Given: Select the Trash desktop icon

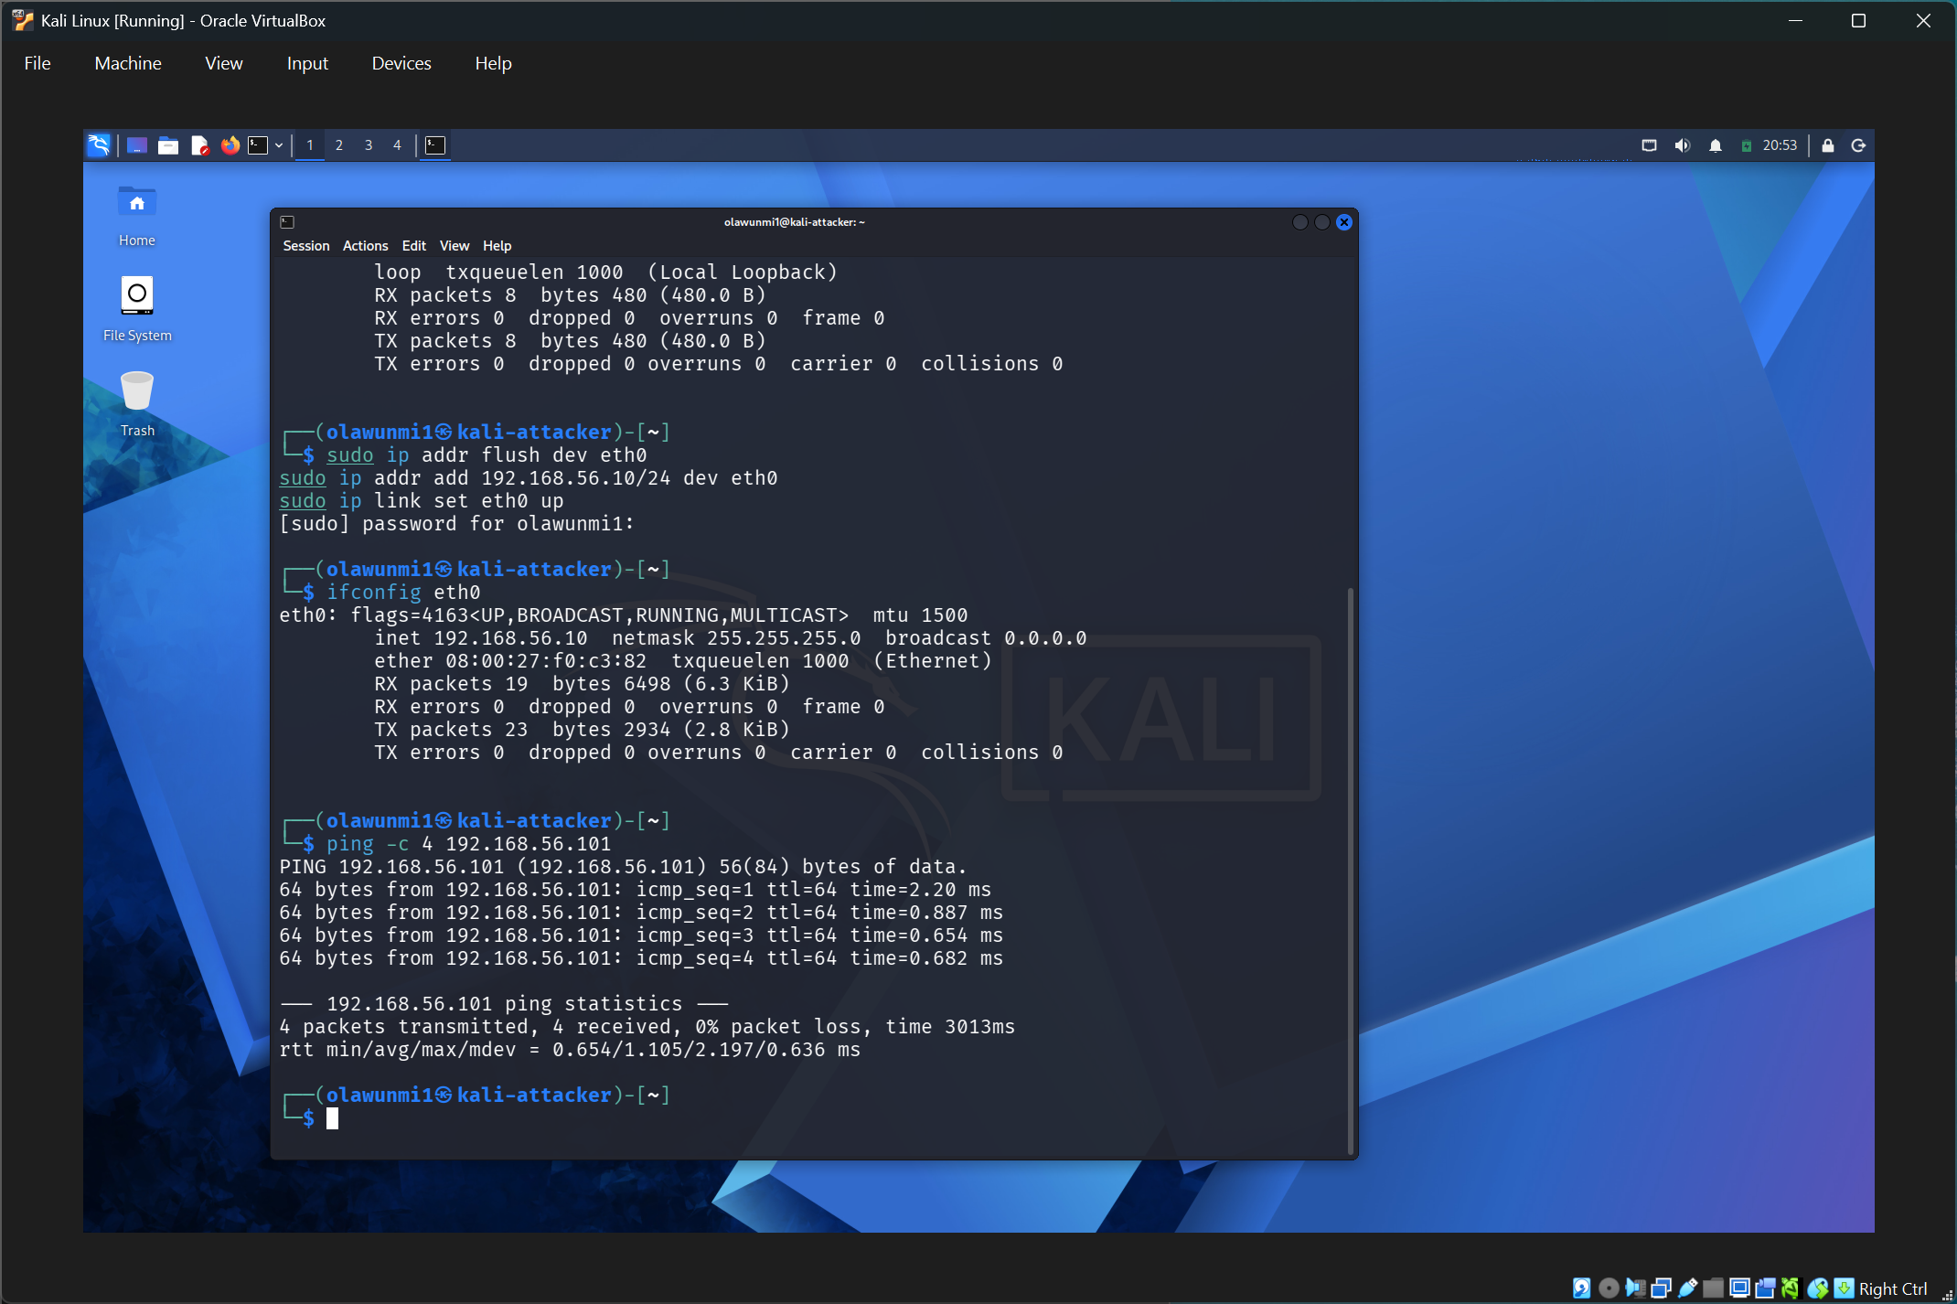Looking at the screenshot, I should 137,404.
